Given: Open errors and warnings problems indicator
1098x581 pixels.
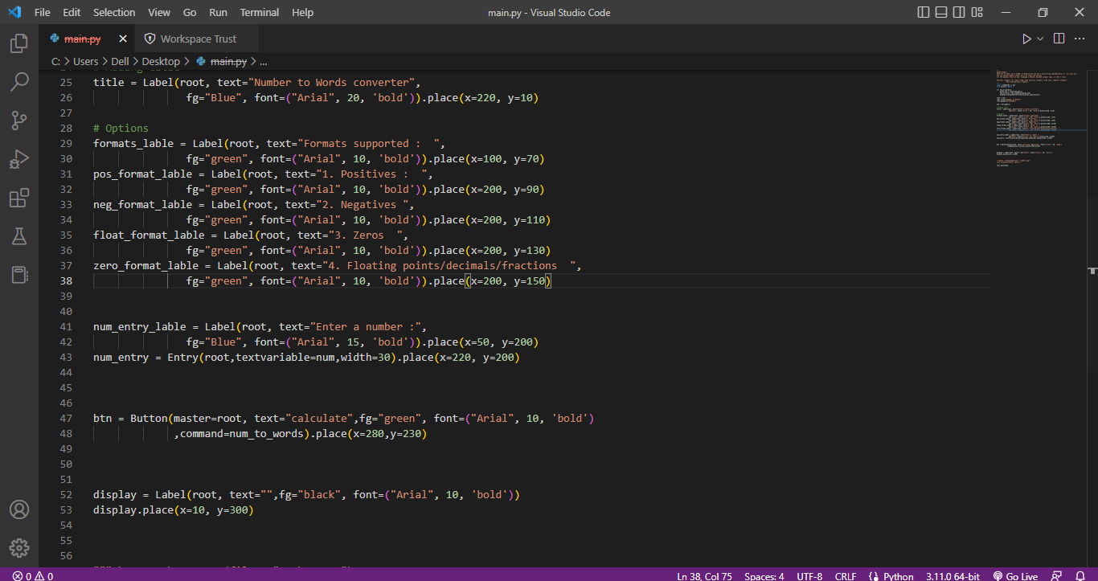Looking at the screenshot, I should tap(33, 575).
